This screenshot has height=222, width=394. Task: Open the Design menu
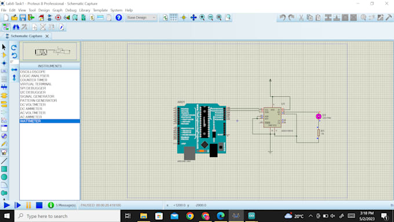coord(44,10)
